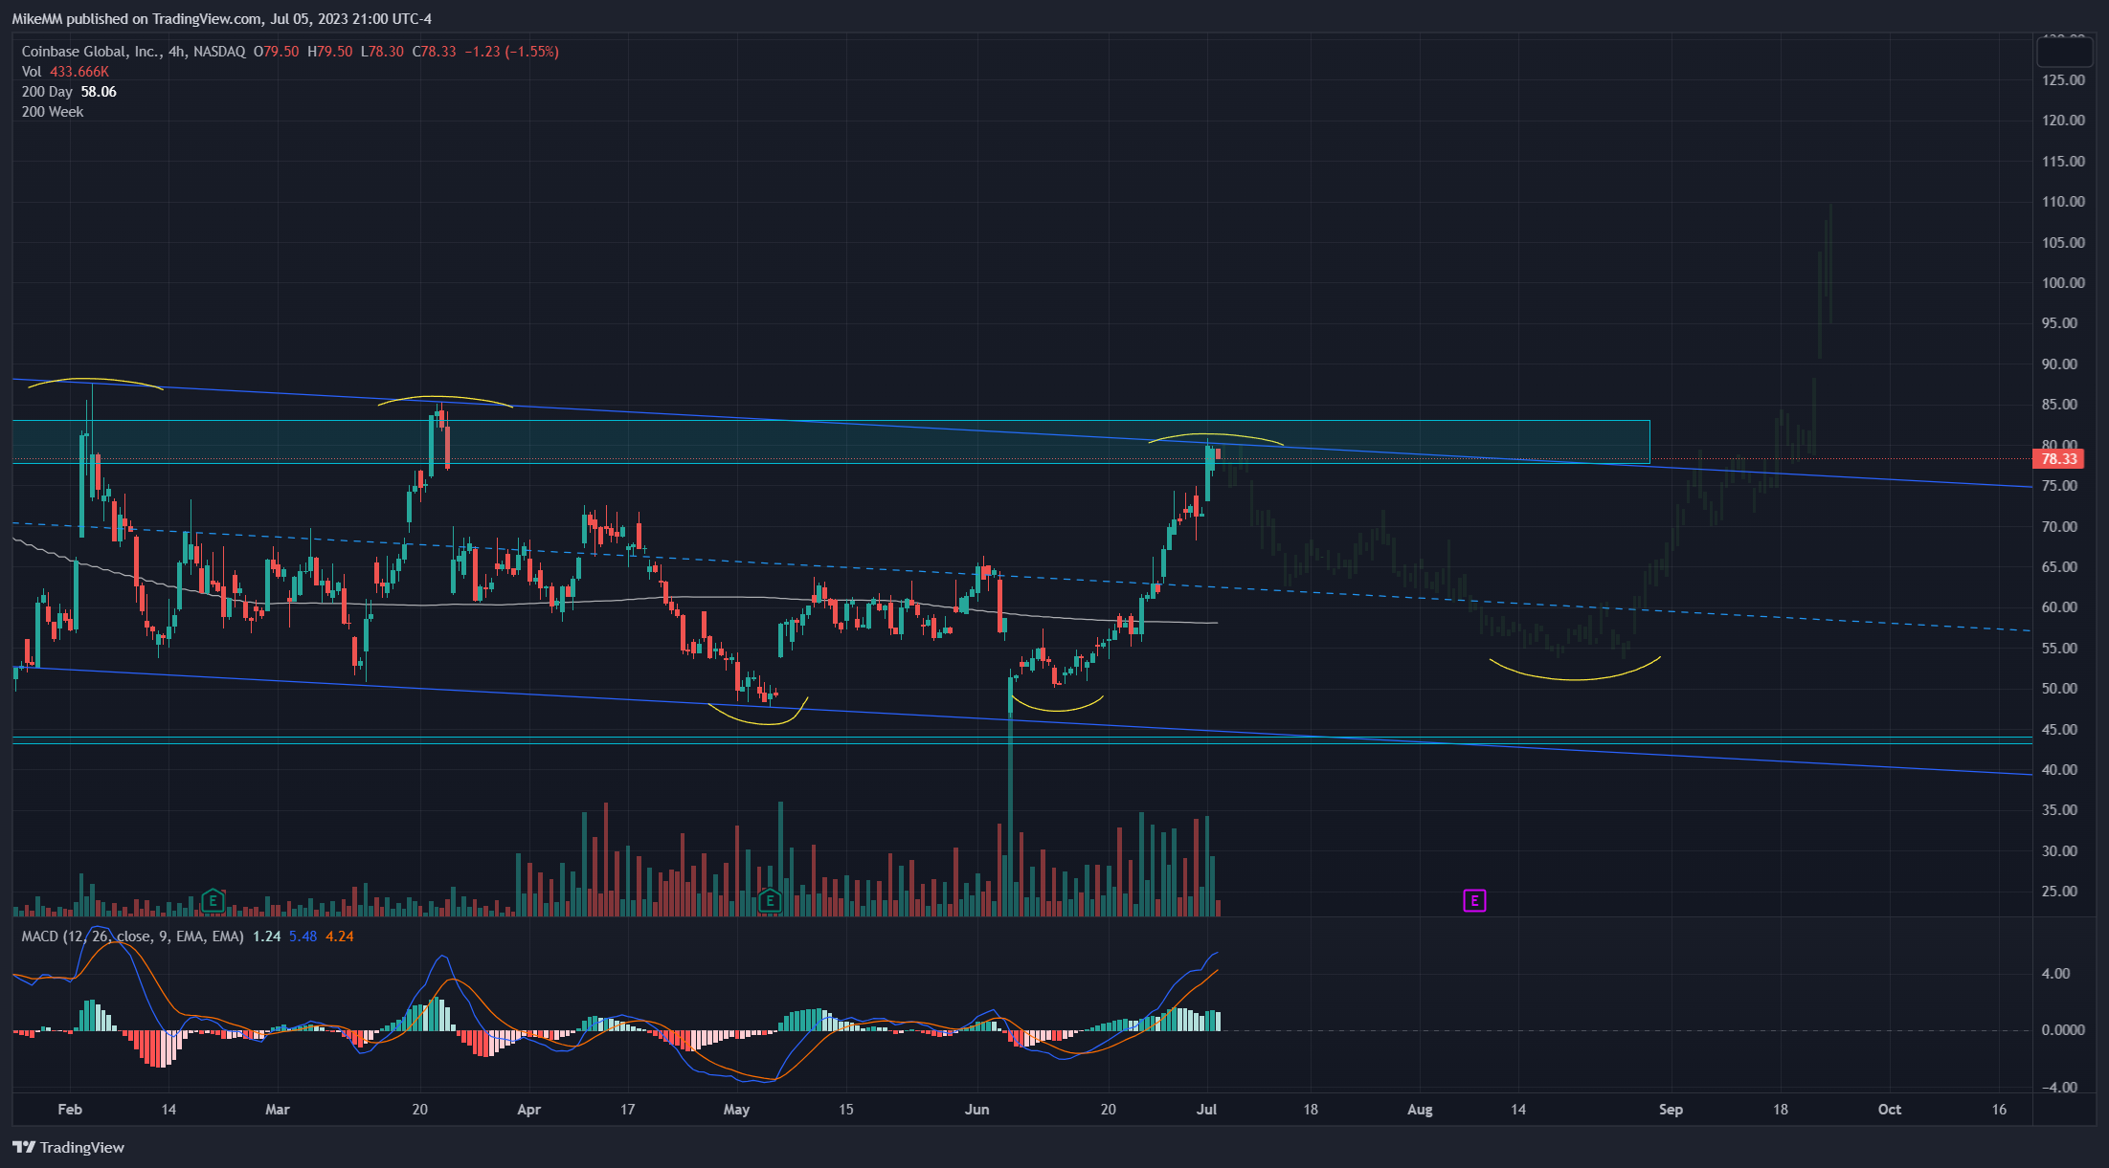Viewport: 2109px width, 1168px height.
Task: Click the 25.00 price axis label
Action: coord(2060,892)
